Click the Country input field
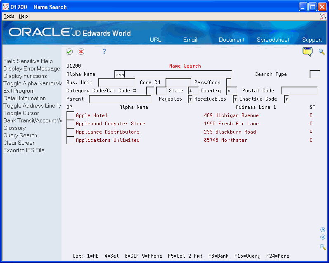Image resolution: width=329 pixels, height=263 pixels. (232, 91)
